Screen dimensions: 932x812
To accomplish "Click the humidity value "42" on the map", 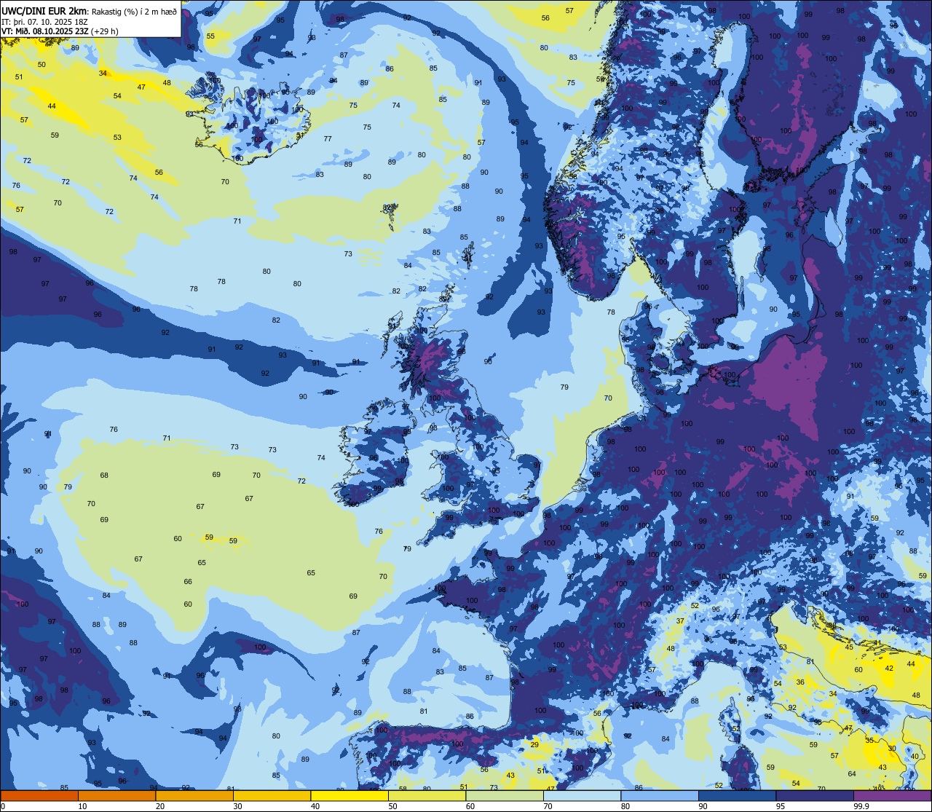I will click(x=889, y=668).
